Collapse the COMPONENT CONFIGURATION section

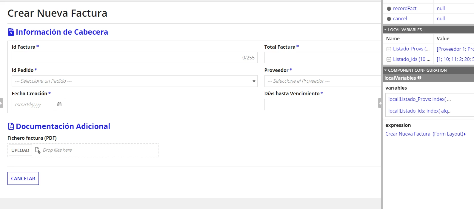pos(385,70)
